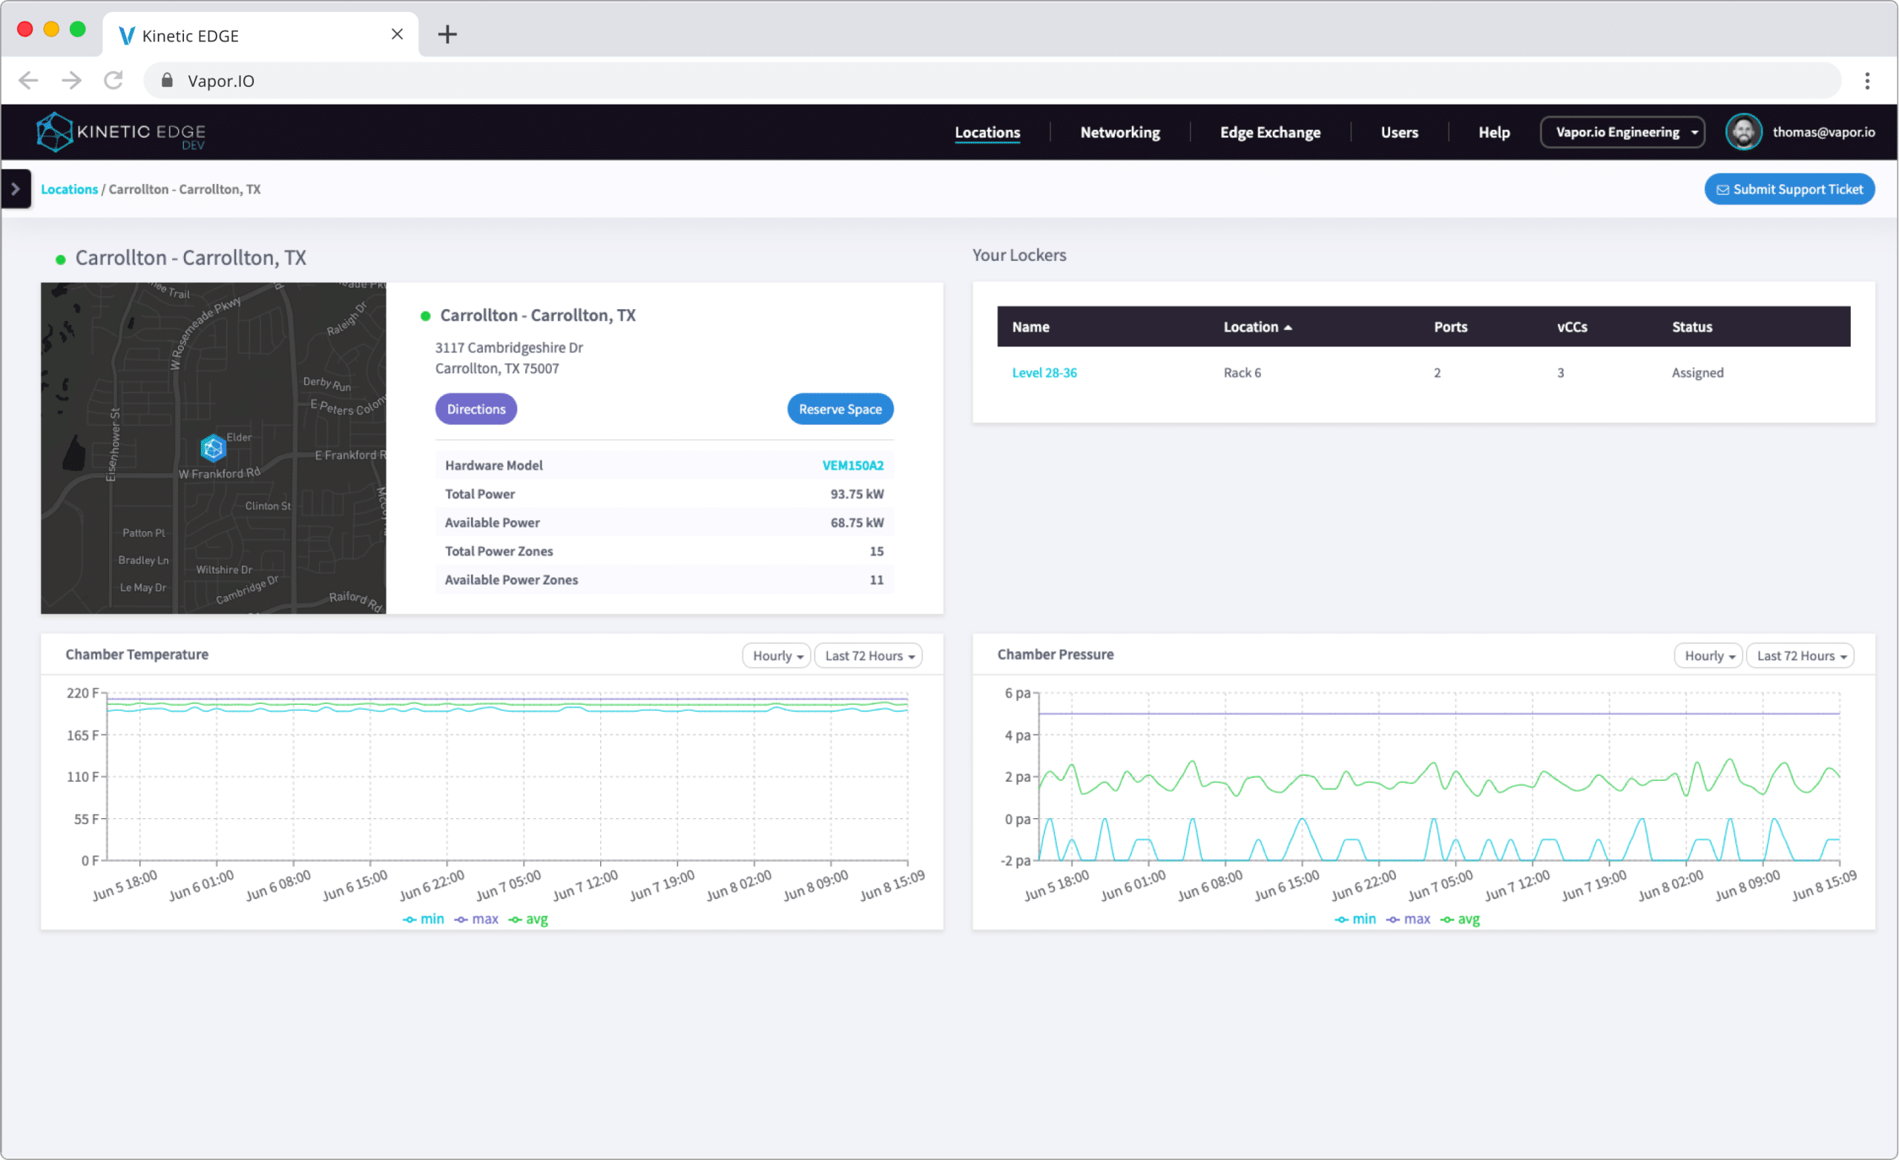
Task: Click the Assigned status cell
Action: pyautogui.click(x=1697, y=373)
